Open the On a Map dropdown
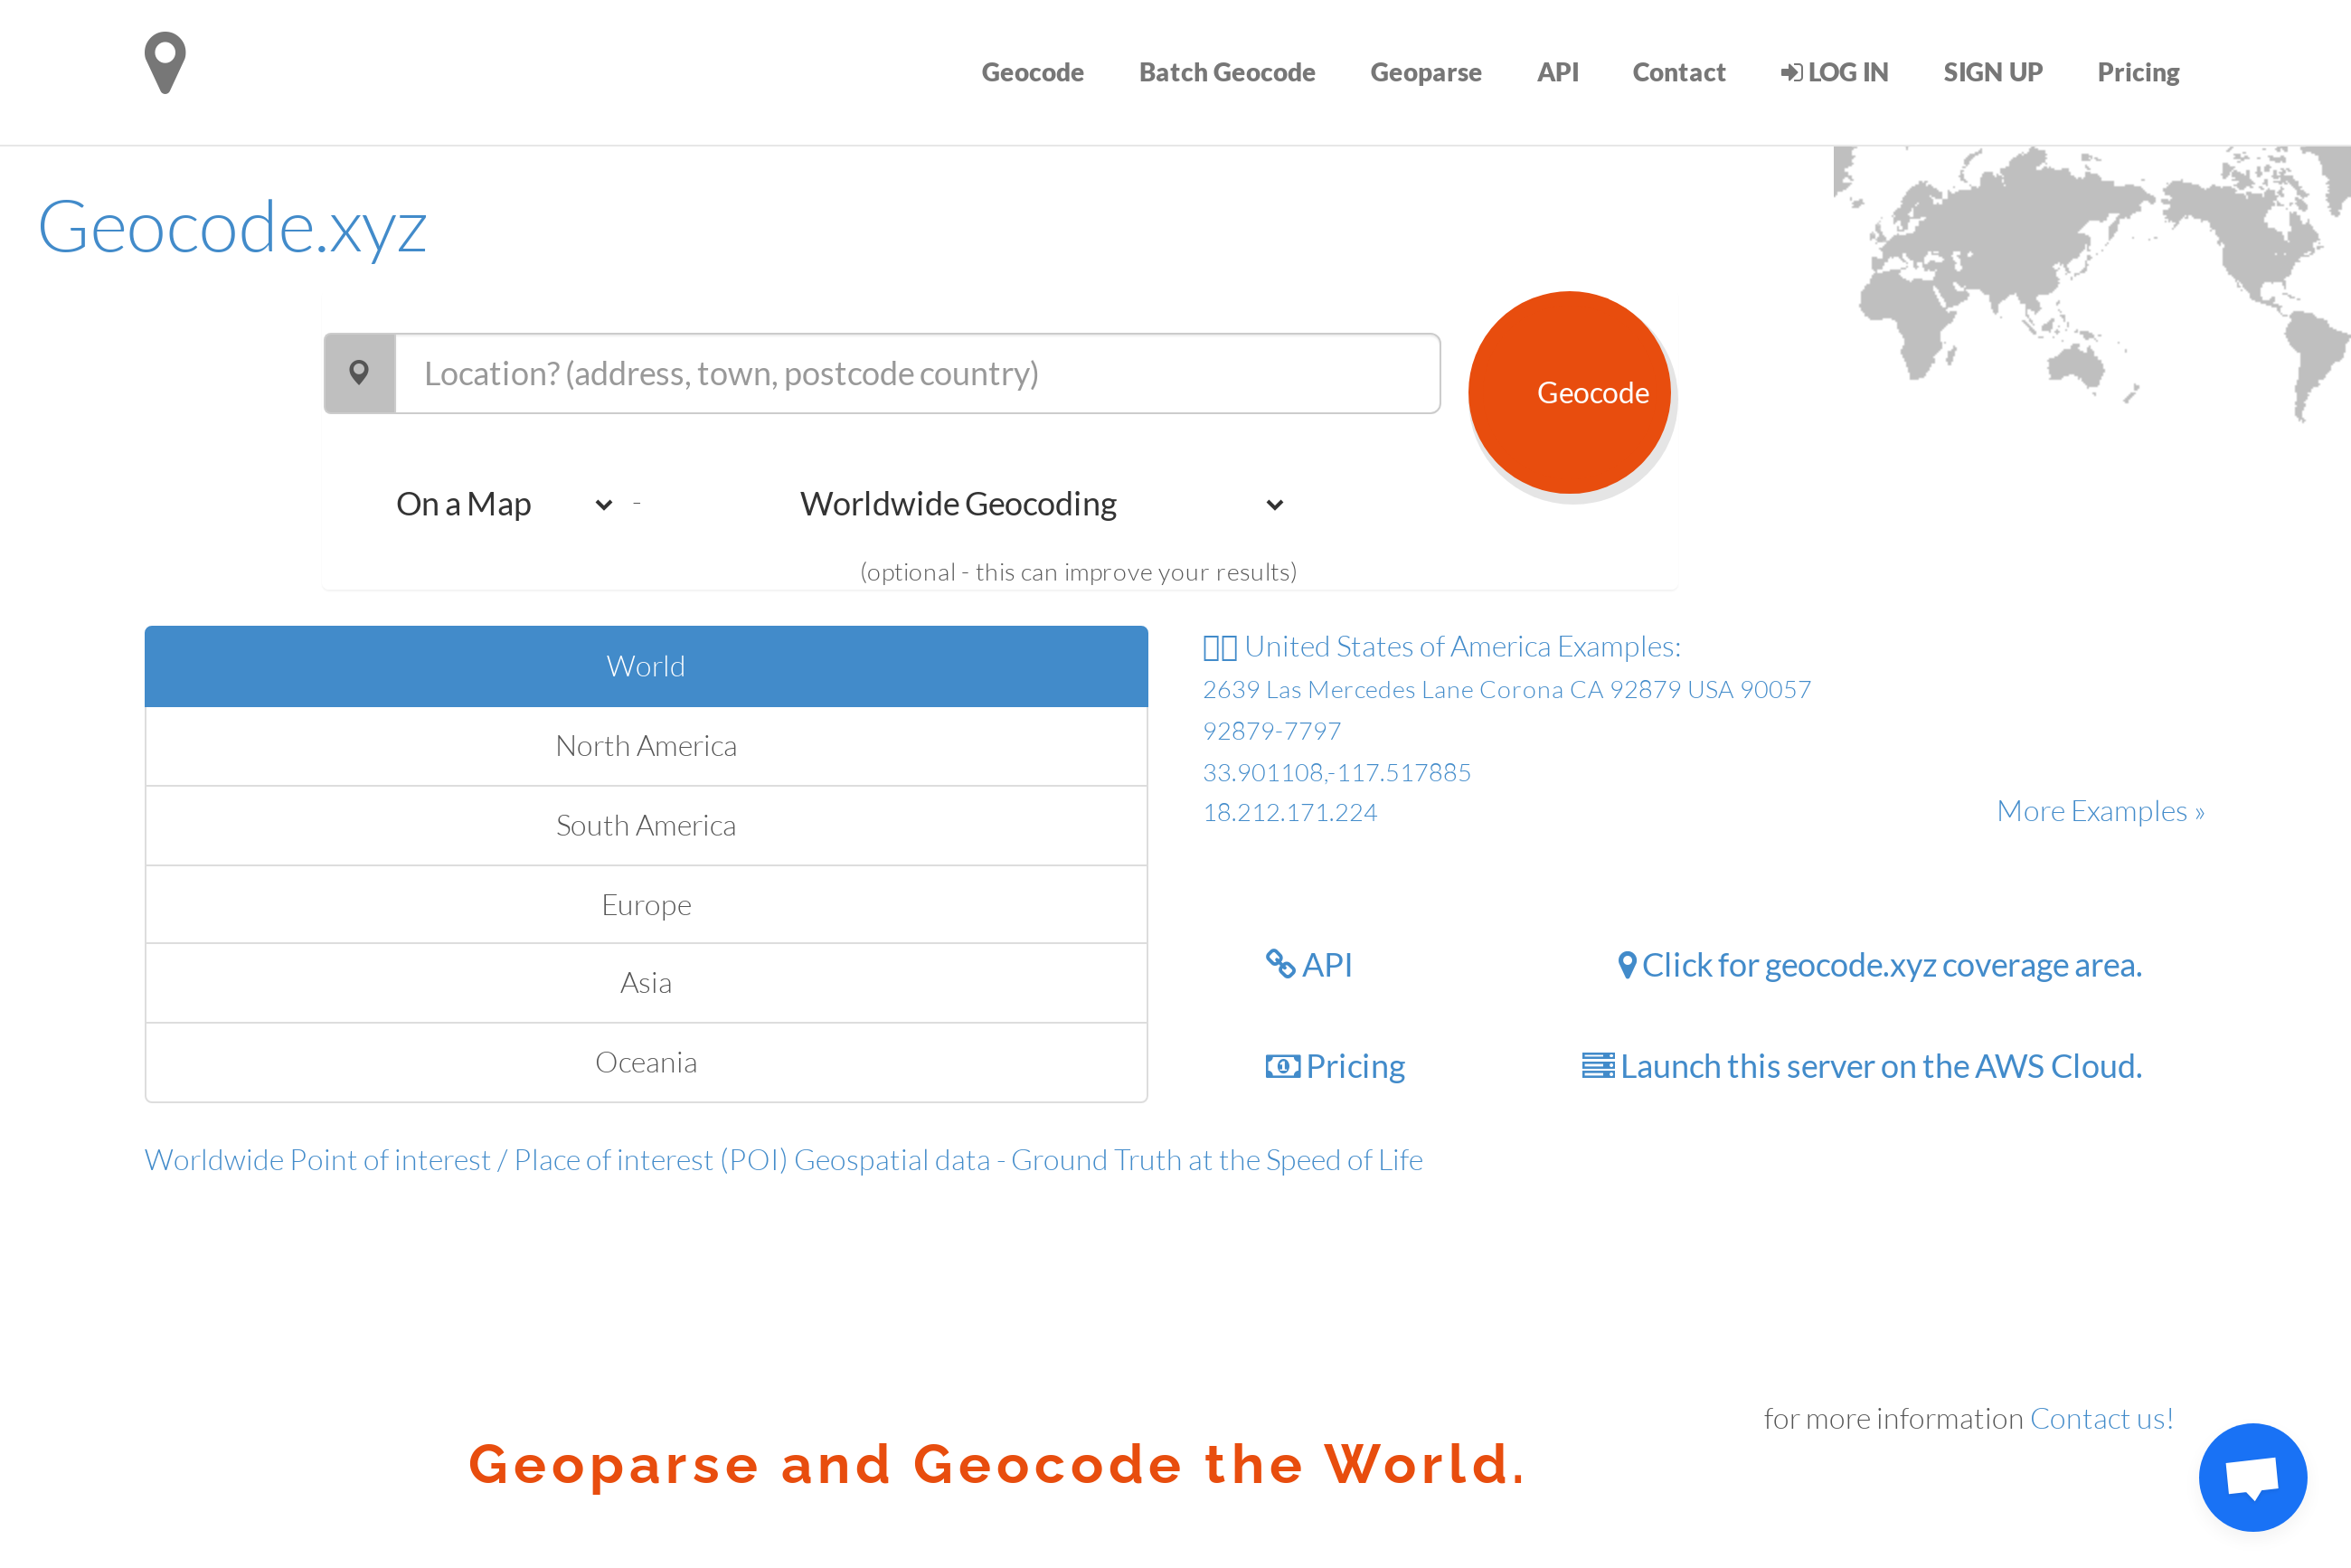Image resolution: width=2351 pixels, height=1568 pixels. [503, 504]
